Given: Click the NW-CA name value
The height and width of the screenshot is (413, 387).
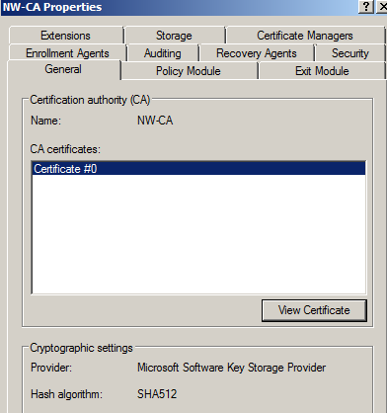Looking at the screenshot, I should point(155,121).
